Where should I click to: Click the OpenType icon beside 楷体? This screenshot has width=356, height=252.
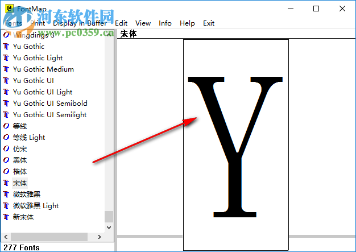[6, 171]
